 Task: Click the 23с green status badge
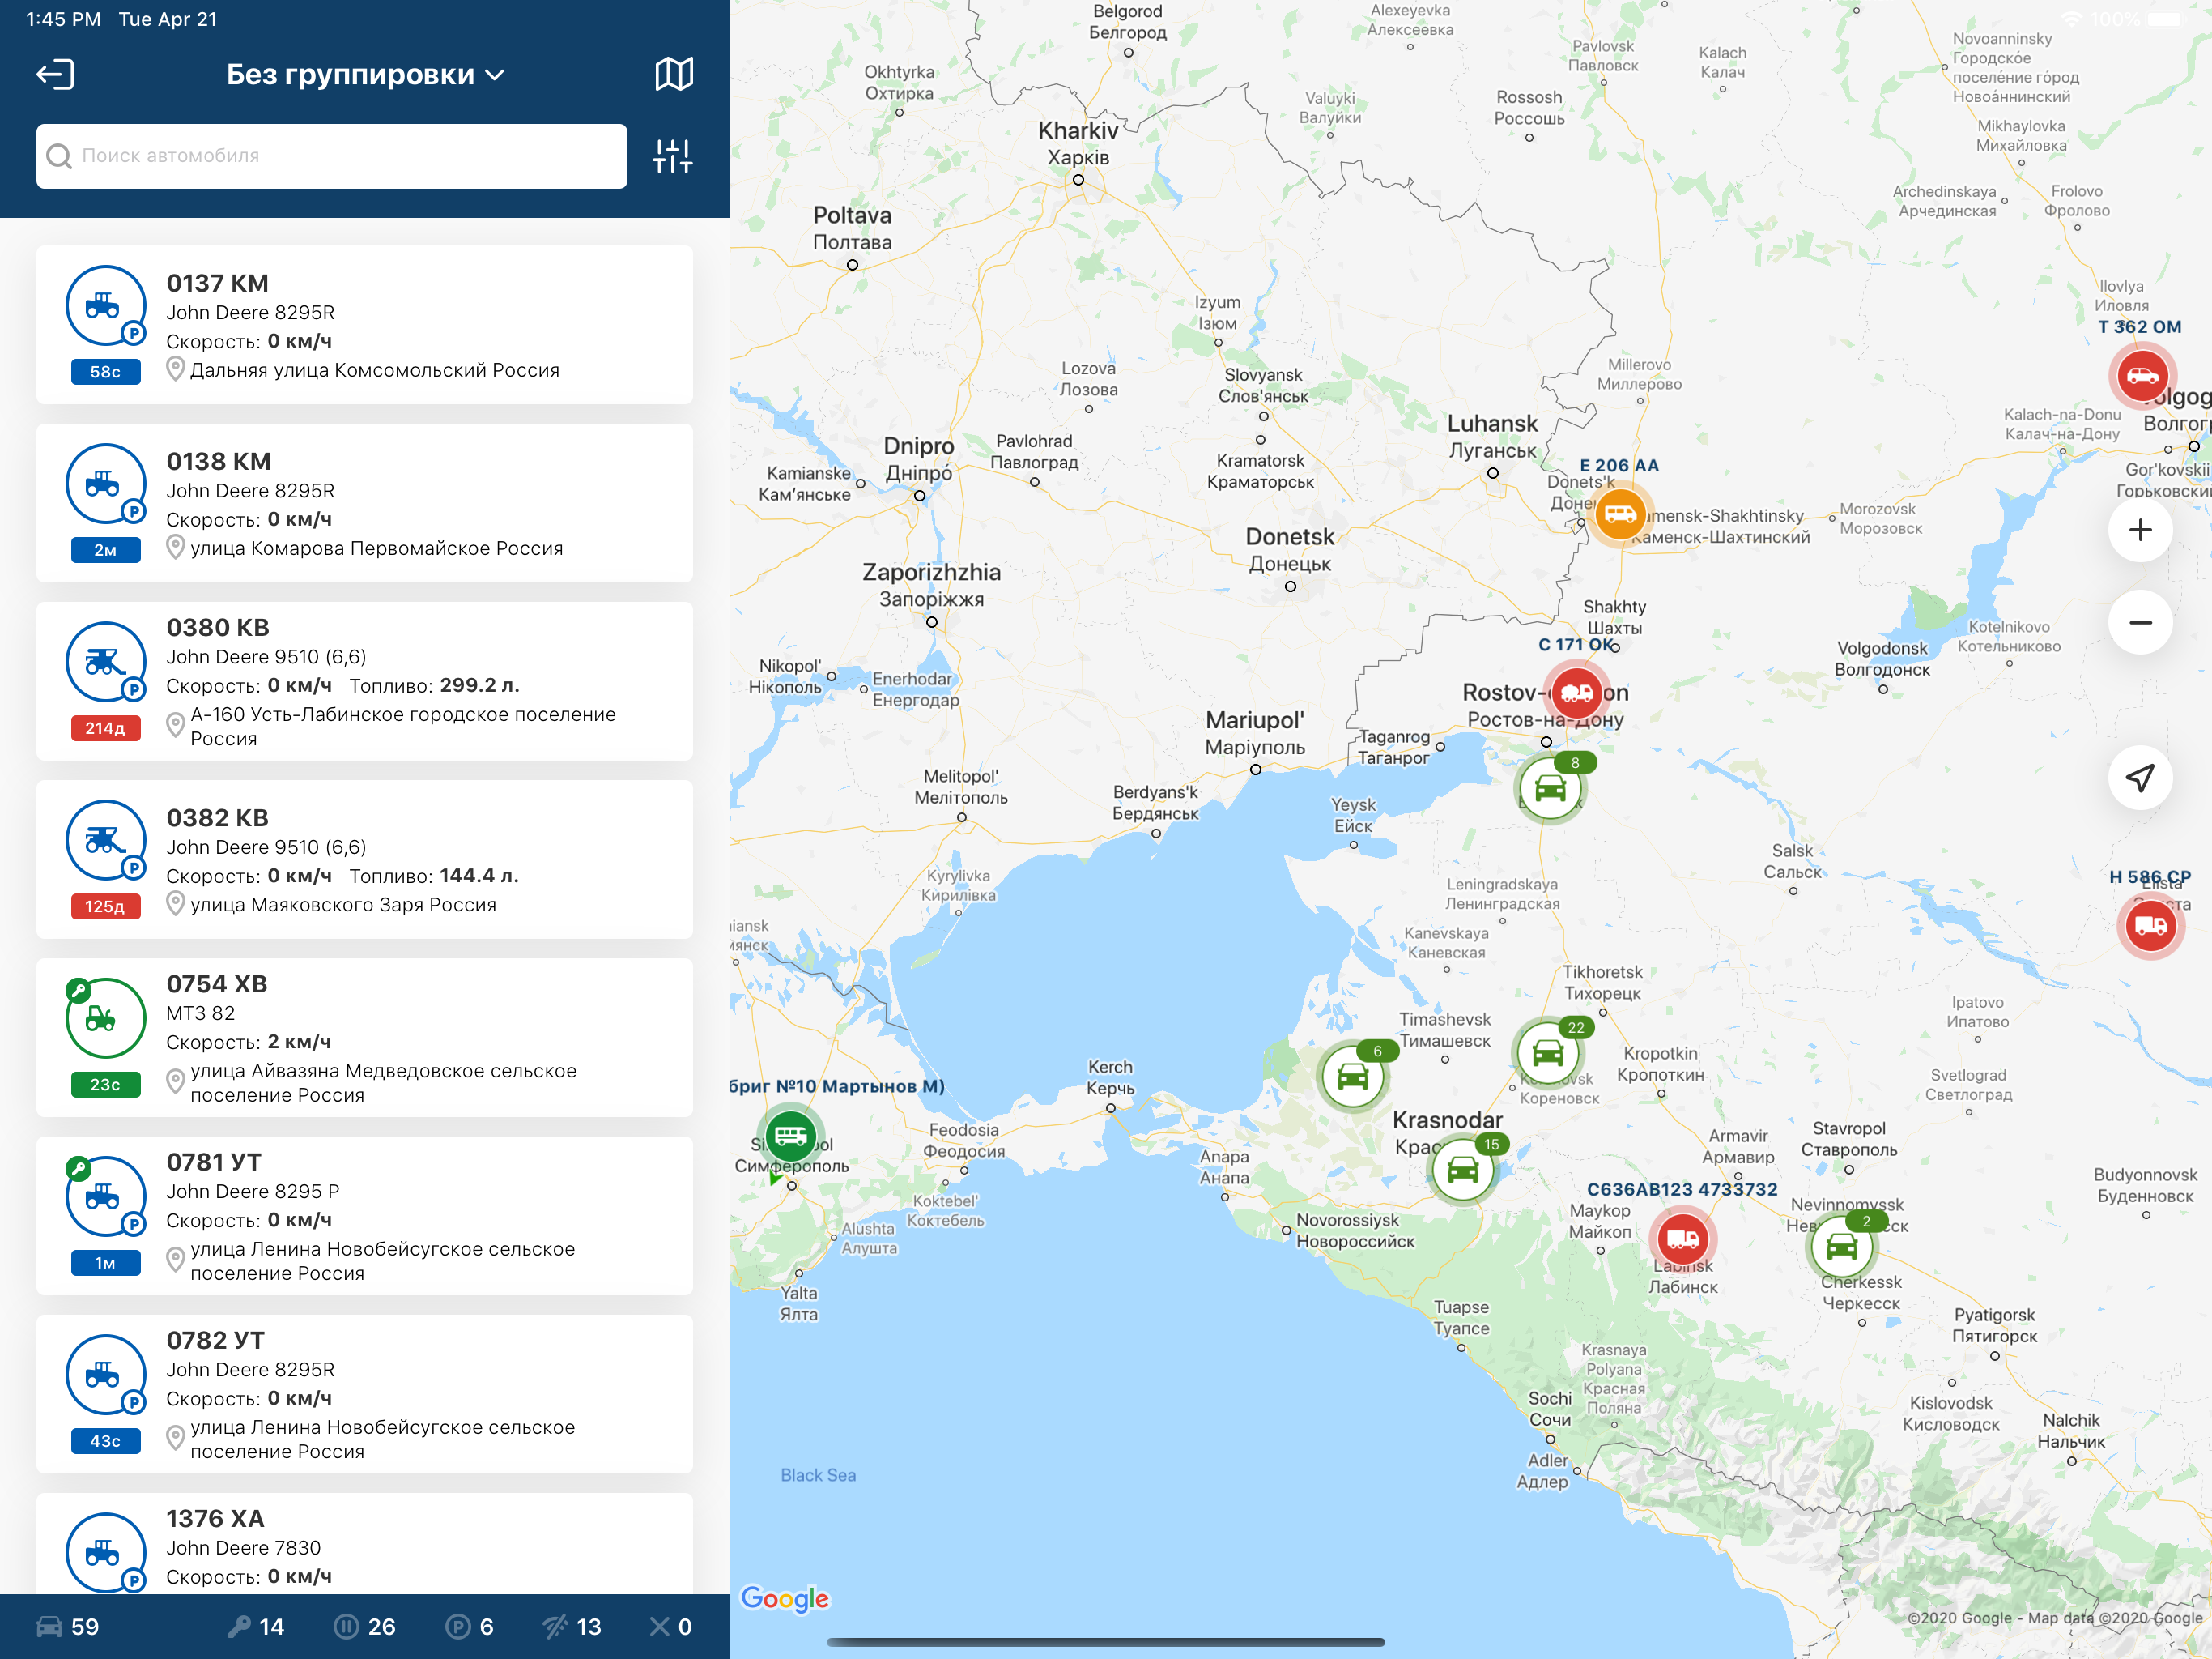coord(105,1085)
